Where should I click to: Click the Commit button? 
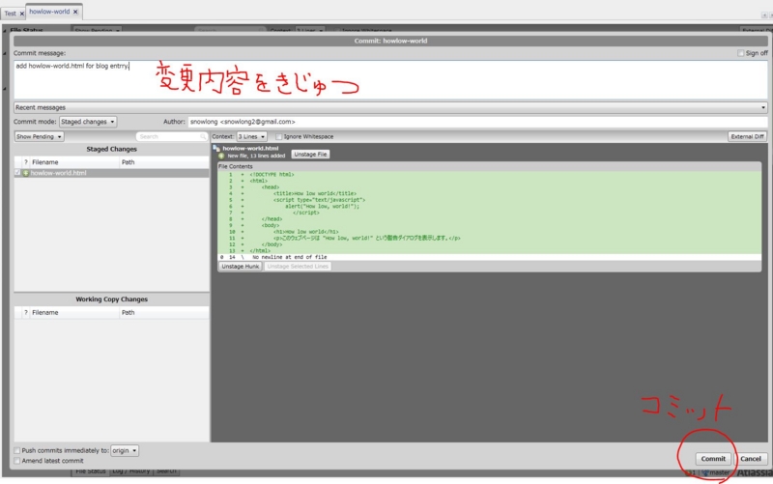(x=713, y=459)
